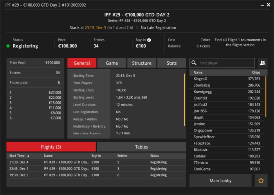Click the magnifier icon in player search
This screenshot has height=195, width=274.
click(x=194, y=63)
